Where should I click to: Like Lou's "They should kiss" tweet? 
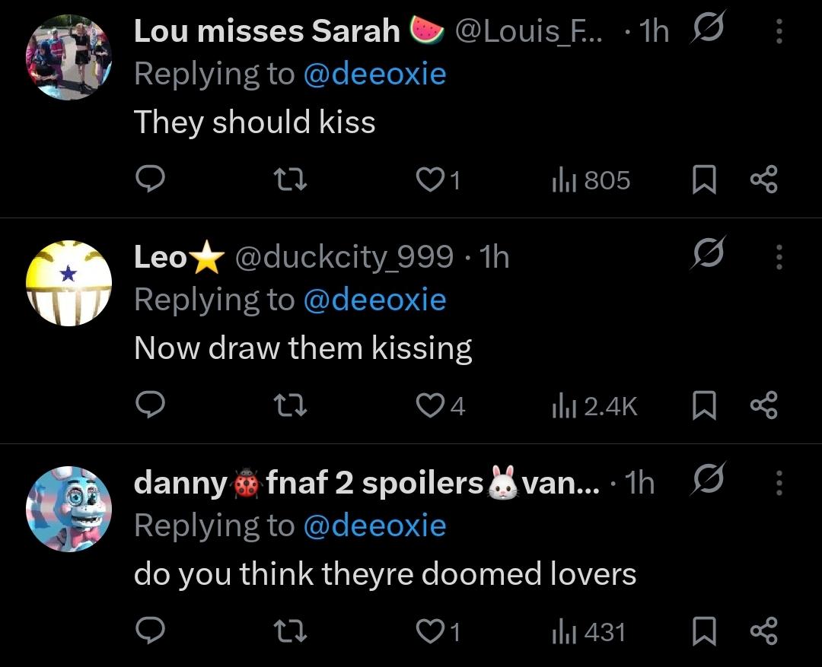(430, 180)
